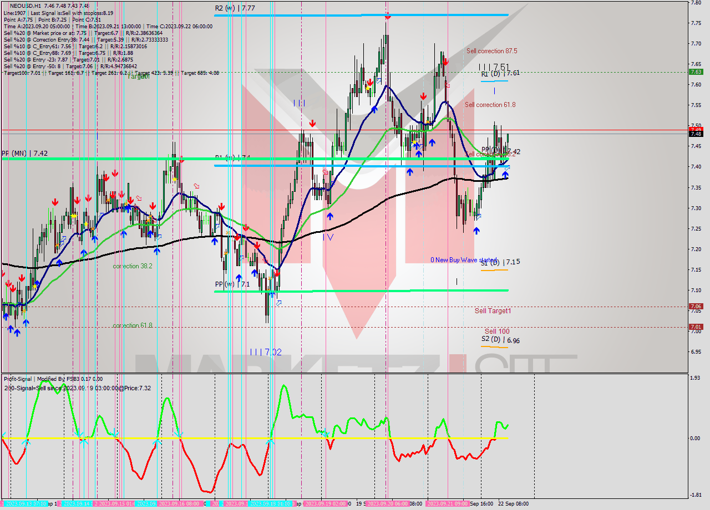Click the '| | | 7.02' wave label
Viewport: 710px width, 510px height.
click(266, 351)
